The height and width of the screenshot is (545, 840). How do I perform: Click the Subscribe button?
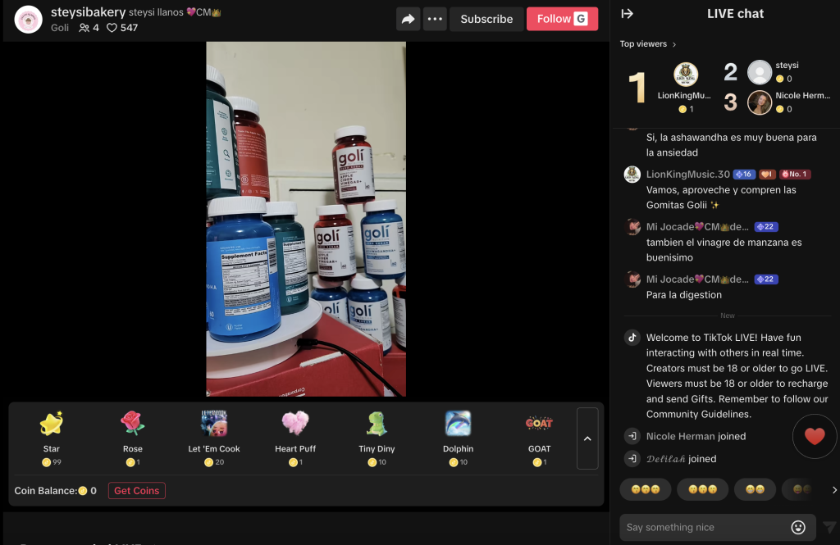[x=486, y=18]
